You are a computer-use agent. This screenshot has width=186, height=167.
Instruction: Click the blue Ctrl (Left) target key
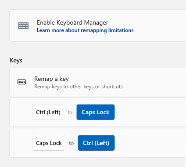click(96, 143)
